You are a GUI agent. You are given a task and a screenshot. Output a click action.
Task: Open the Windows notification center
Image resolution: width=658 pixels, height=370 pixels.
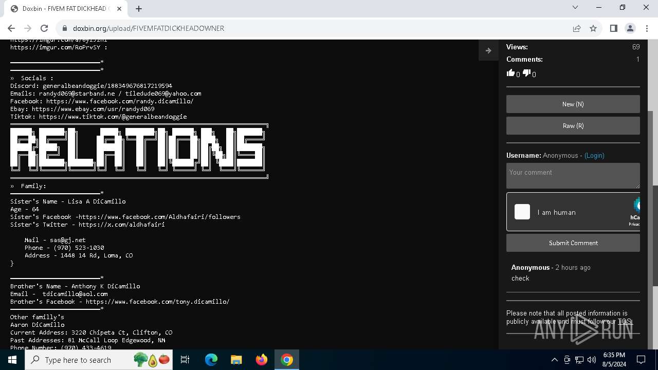click(x=642, y=360)
